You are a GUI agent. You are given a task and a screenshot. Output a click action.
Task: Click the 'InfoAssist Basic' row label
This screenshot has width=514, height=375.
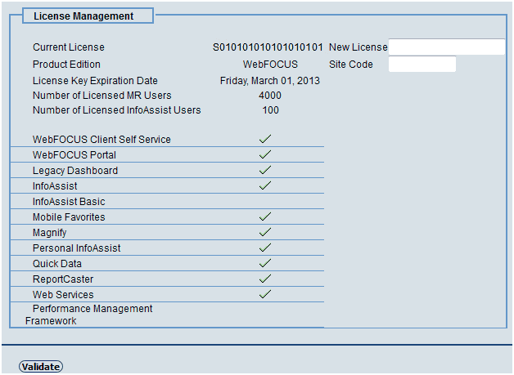pos(69,202)
